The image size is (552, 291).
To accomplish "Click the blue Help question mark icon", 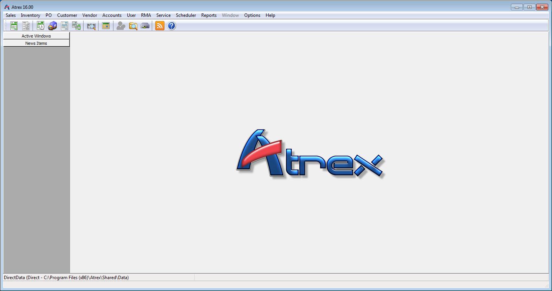I will pos(171,25).
